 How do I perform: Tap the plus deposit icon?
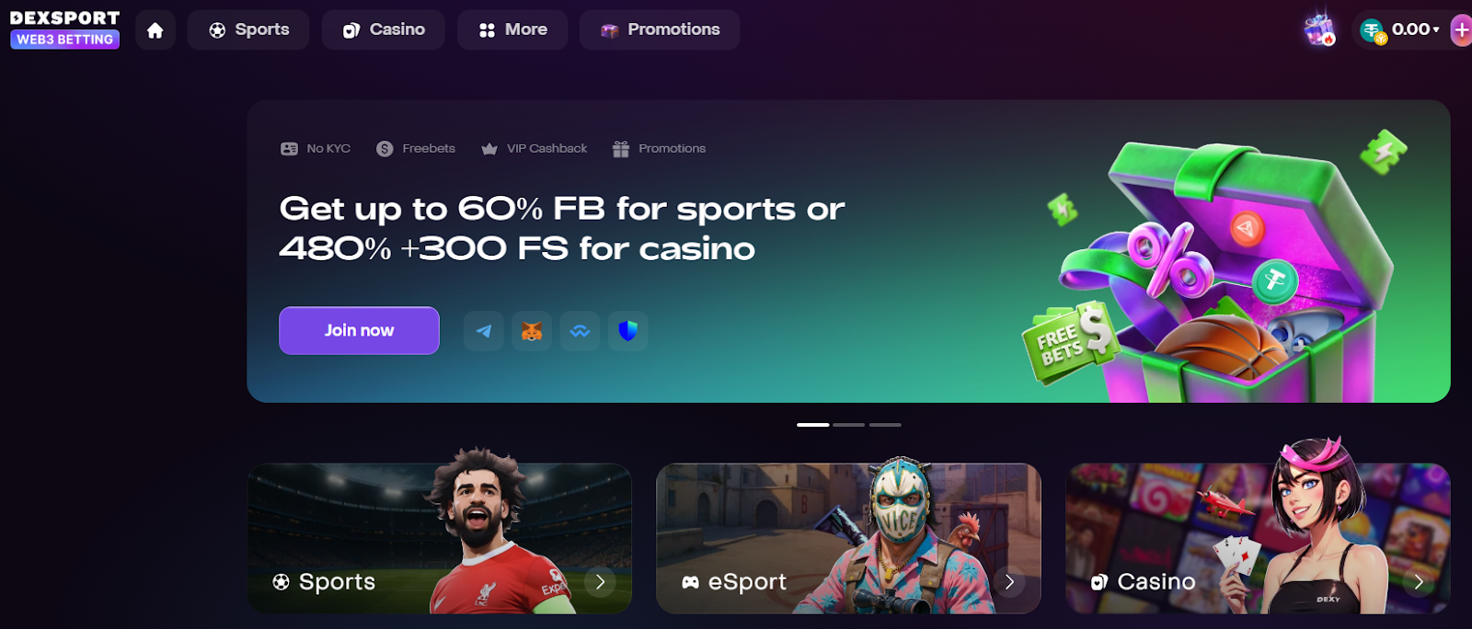tap(1461, 29)
